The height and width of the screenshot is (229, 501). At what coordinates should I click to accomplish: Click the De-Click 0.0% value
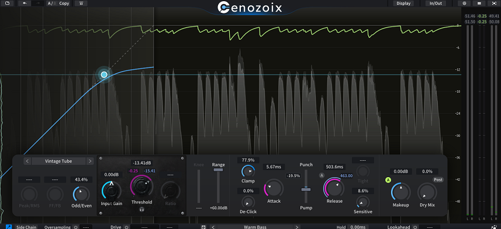[x=248, y=191]
